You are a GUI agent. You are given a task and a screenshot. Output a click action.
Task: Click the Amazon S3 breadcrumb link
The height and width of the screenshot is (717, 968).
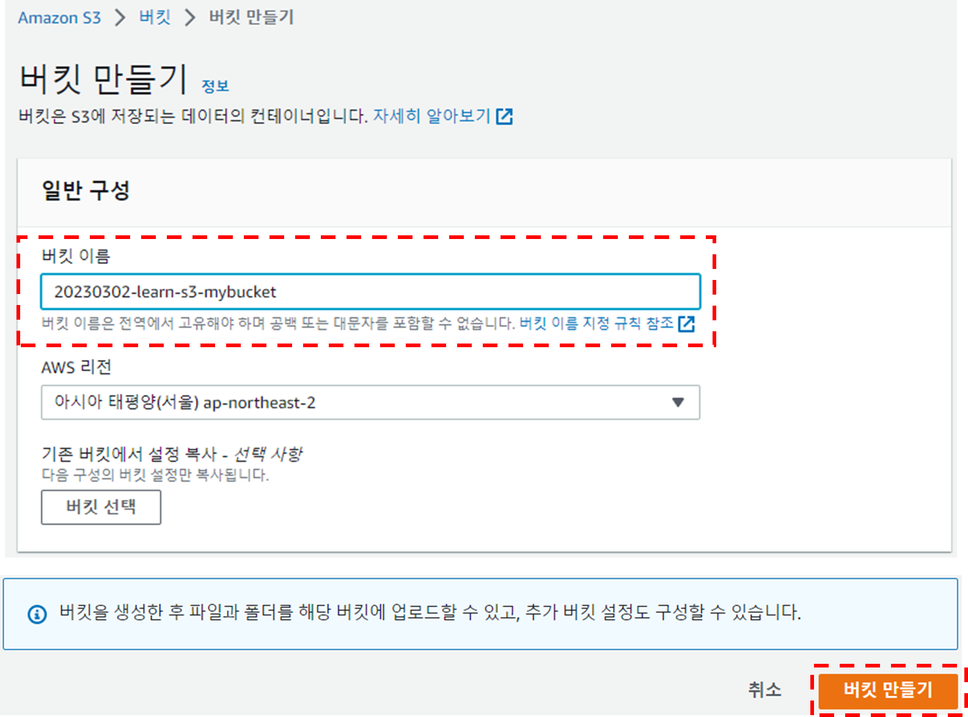tap(59, 18)
